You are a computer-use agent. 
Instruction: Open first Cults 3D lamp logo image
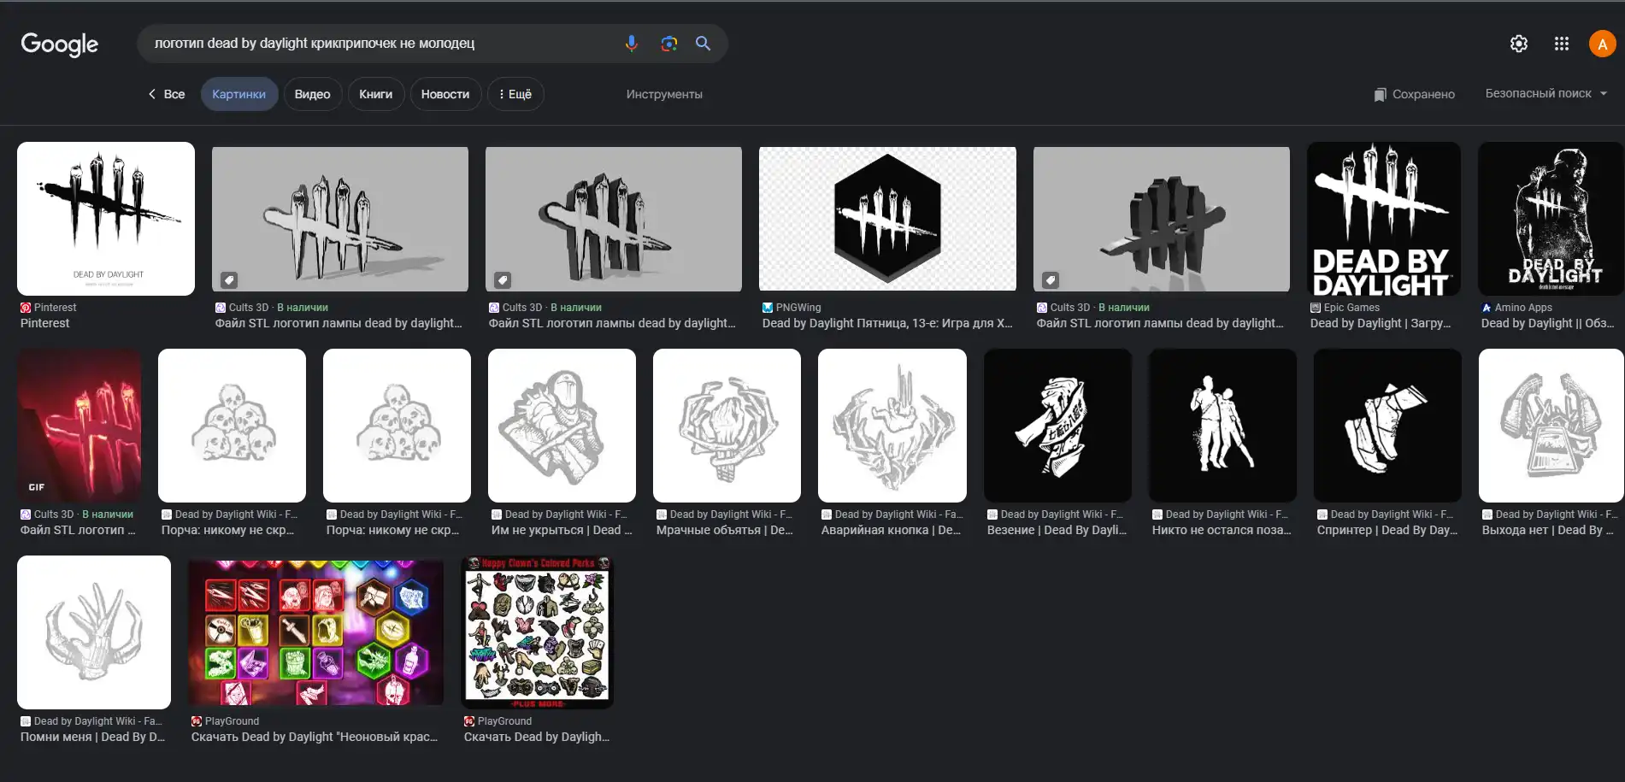point(340,219)
